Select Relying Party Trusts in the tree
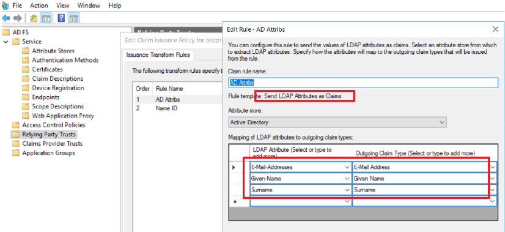 [x=49, y=134]
